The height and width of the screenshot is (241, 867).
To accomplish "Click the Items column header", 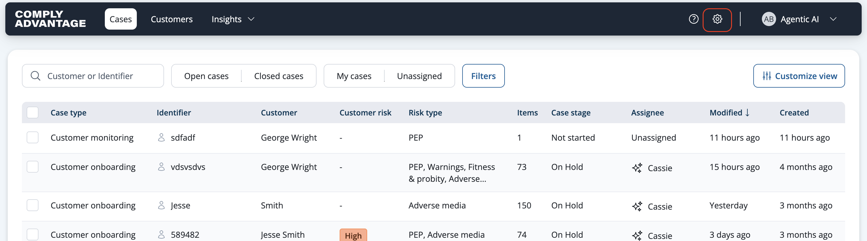I will pos(527,113).
